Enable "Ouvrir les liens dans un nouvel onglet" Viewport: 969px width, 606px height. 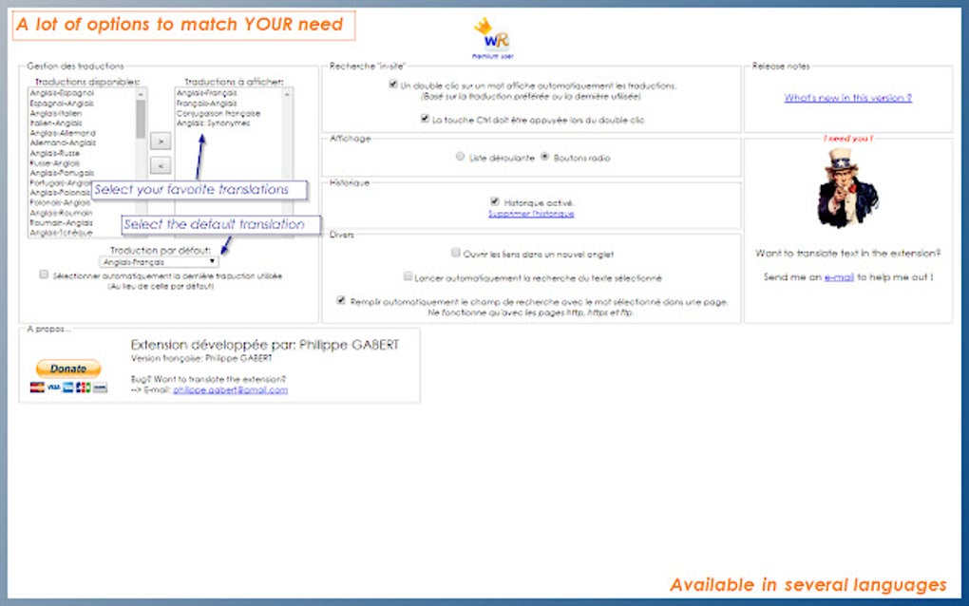click(x=455, y=254)
